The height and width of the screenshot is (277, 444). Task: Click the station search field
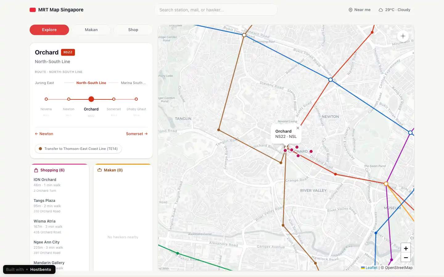(x=216, y=10)
